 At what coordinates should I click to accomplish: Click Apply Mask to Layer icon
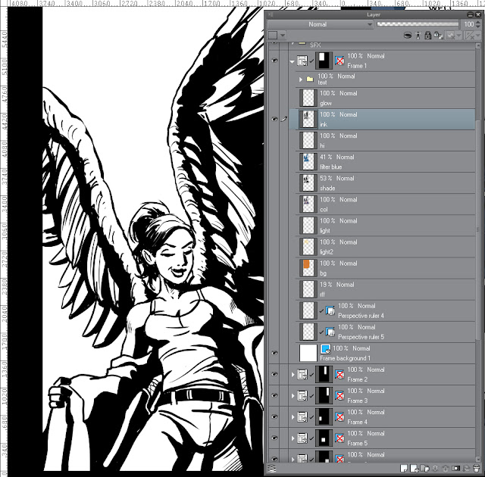466,469
